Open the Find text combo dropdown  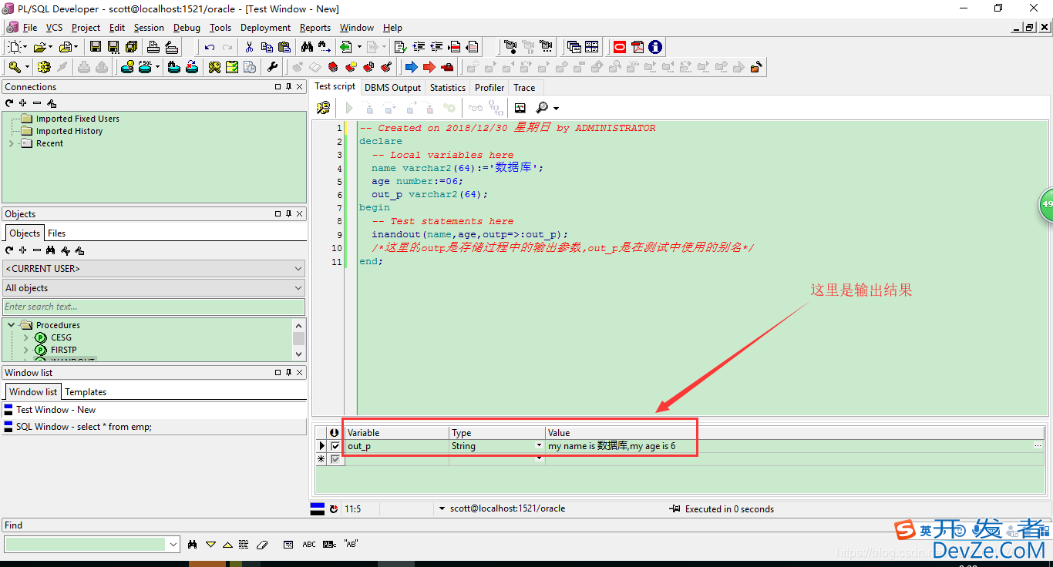pos(172,544)
